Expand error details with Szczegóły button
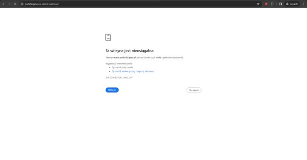The image size is (307, 160). [x=194, y=90]
